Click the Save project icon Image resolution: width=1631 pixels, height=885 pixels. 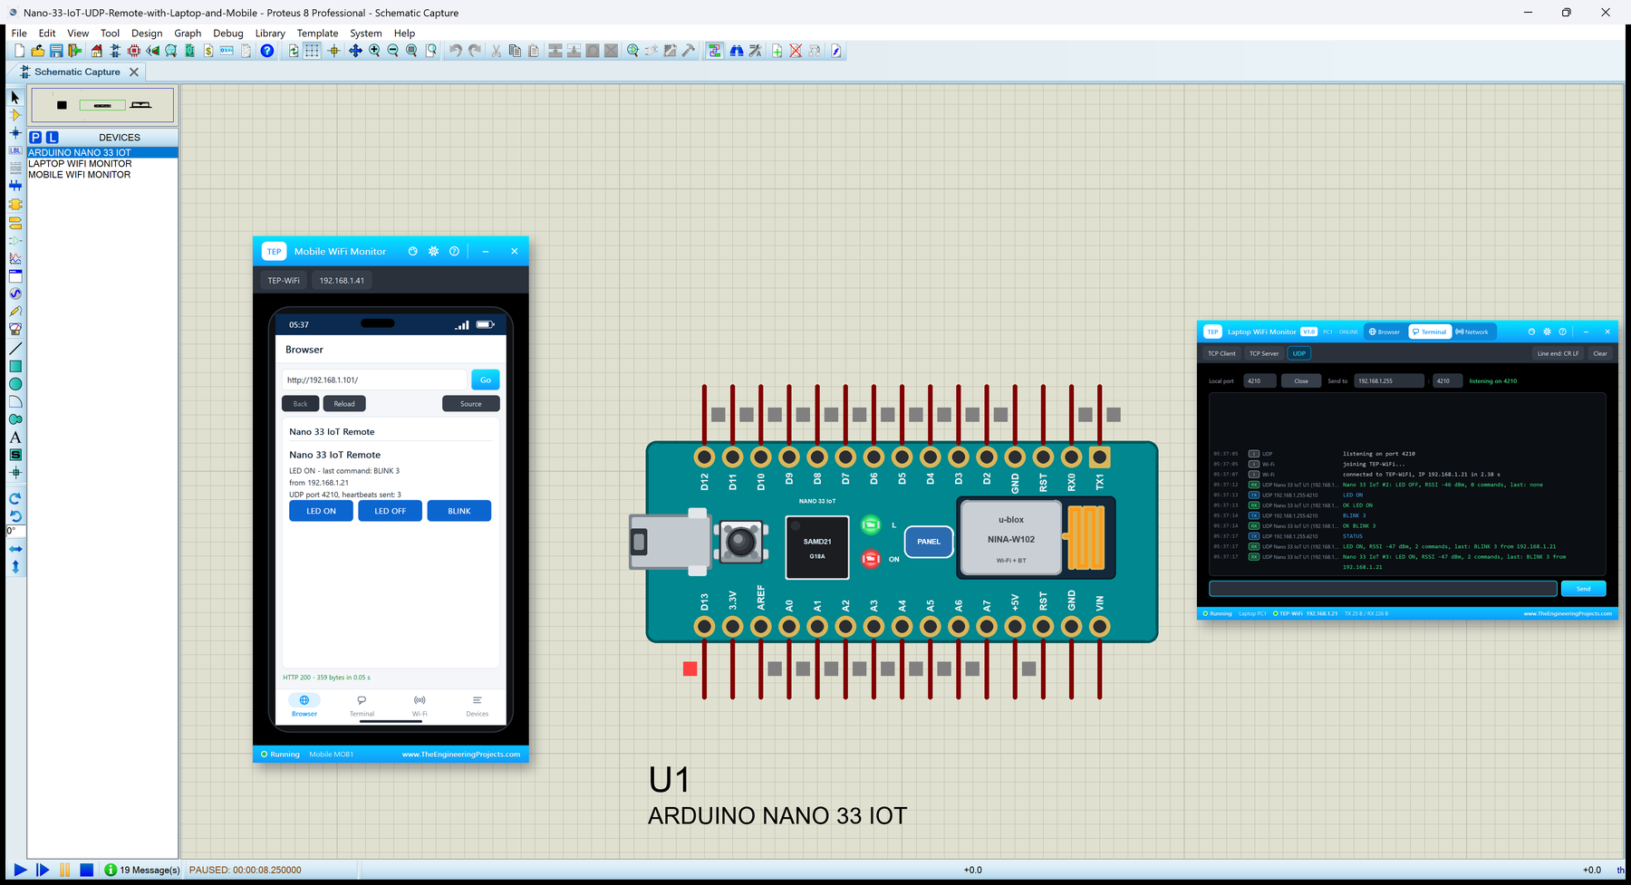coord(56,51)
